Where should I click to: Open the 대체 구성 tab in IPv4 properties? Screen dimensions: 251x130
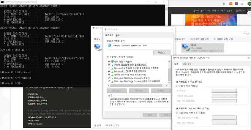click(x=187, y=64)
